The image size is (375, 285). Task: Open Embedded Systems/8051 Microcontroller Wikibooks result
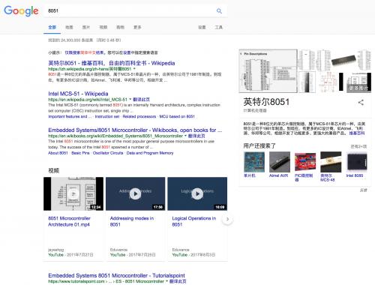(x=135, y=130)
